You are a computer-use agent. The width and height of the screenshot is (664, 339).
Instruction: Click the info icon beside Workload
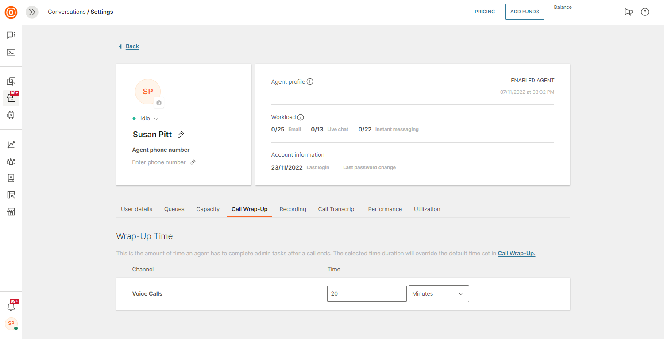[x=301, y=117]
